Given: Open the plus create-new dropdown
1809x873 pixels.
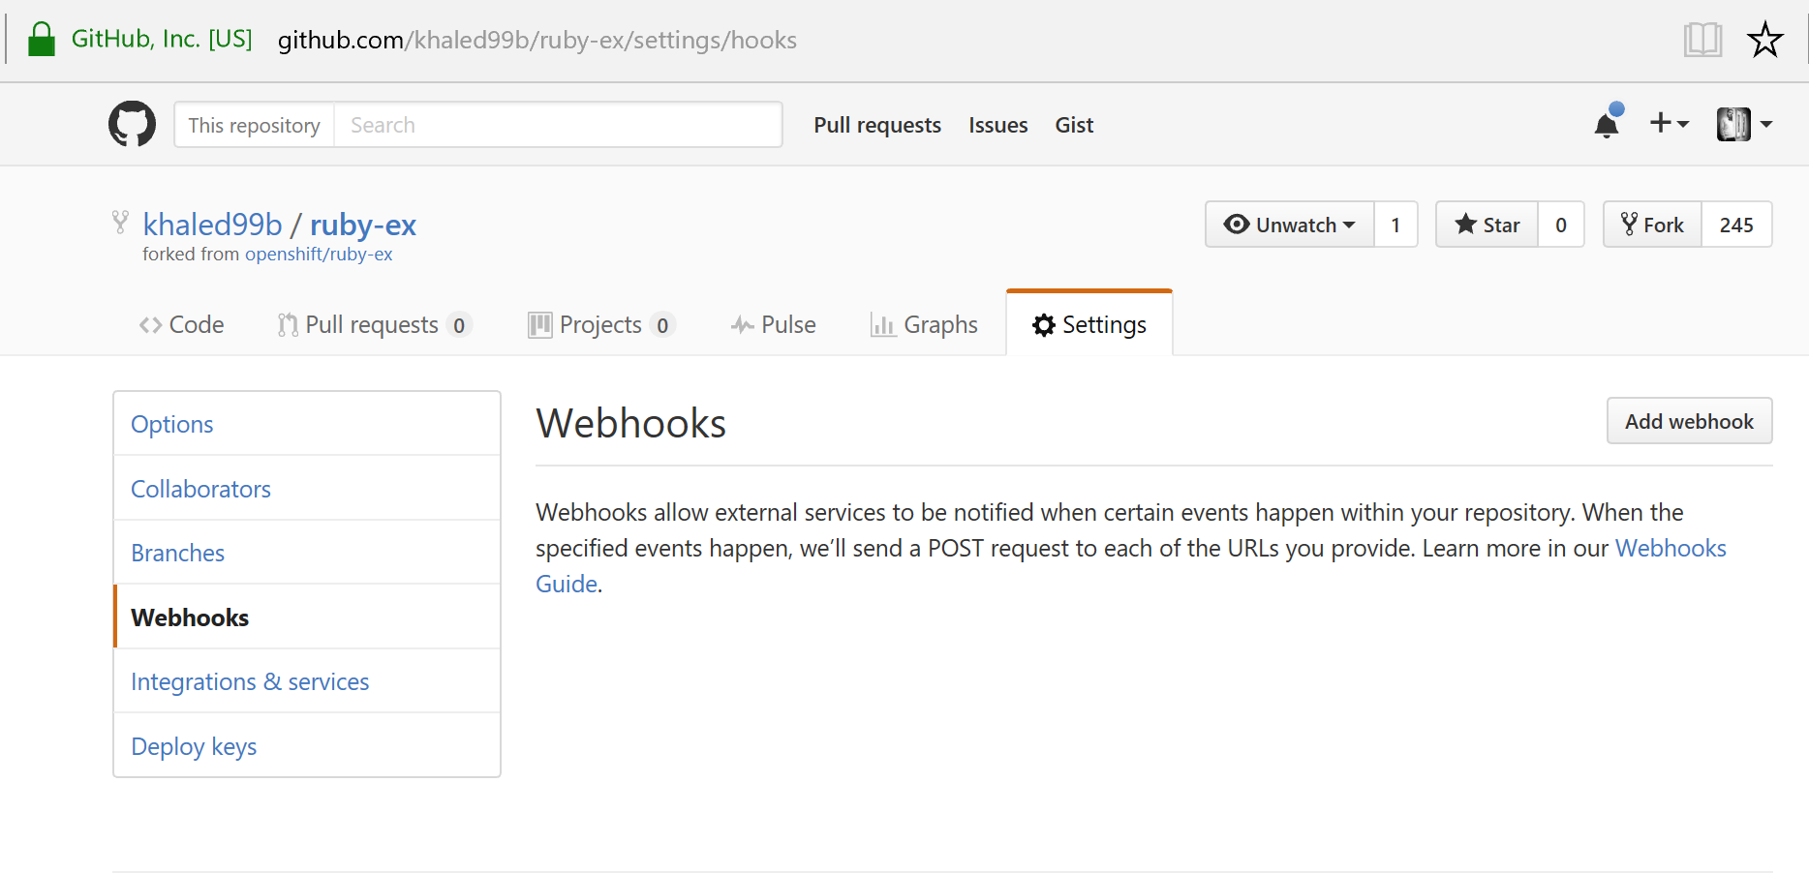Looking at the screenshot, I should coord(1669,123).
